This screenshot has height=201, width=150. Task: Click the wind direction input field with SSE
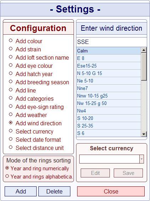point(112,42)
